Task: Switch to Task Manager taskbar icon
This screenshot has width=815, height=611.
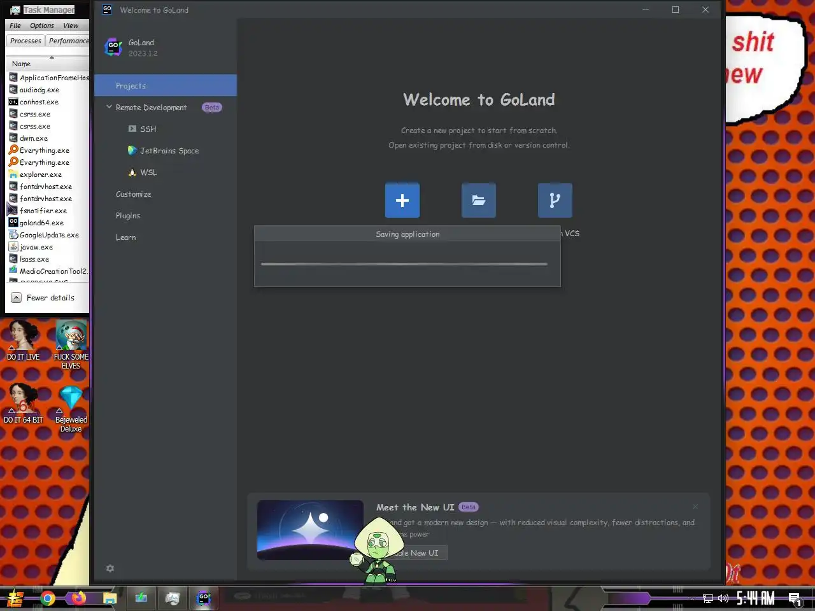Action: click(x=172, y=598)
